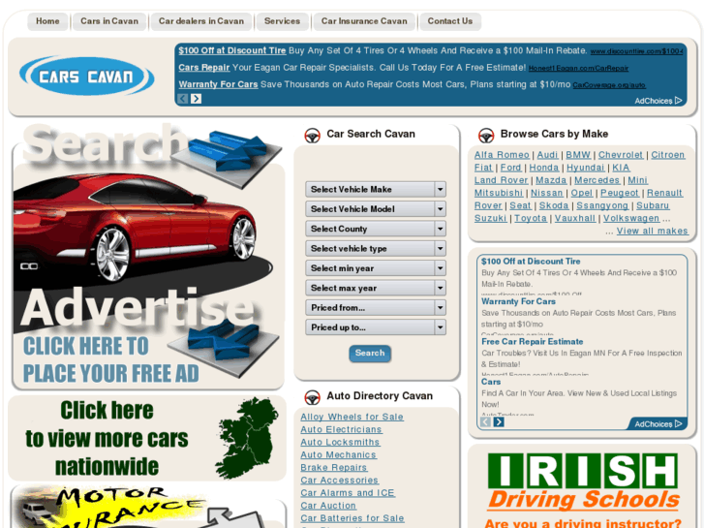The width and height of the screenshot is (704, 528).
Task: Open View all makes link
Action: coord(652,231)
